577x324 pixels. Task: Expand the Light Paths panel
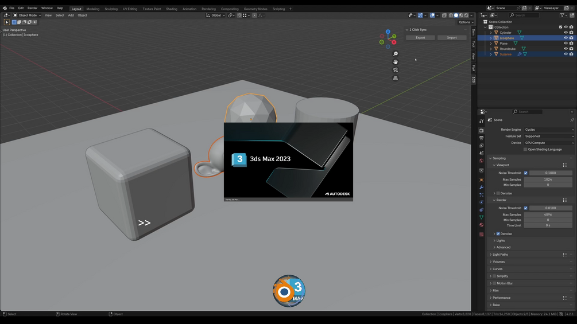tap(500, 254)
